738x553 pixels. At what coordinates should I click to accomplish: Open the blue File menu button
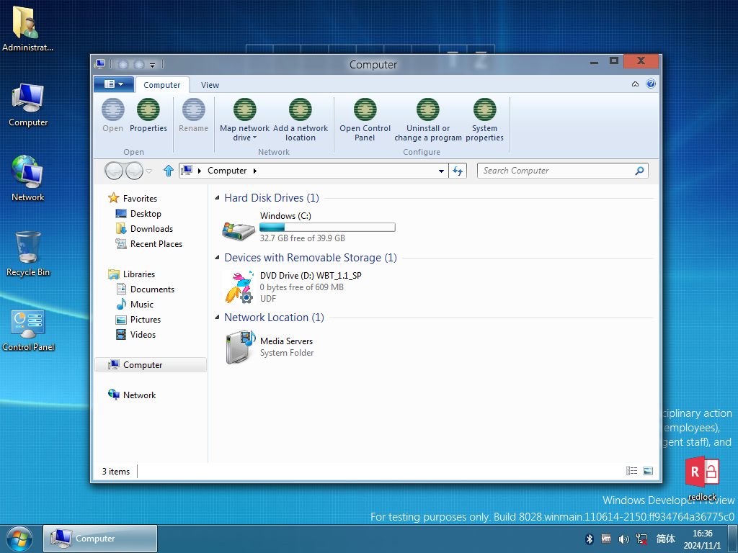(113, 84)
